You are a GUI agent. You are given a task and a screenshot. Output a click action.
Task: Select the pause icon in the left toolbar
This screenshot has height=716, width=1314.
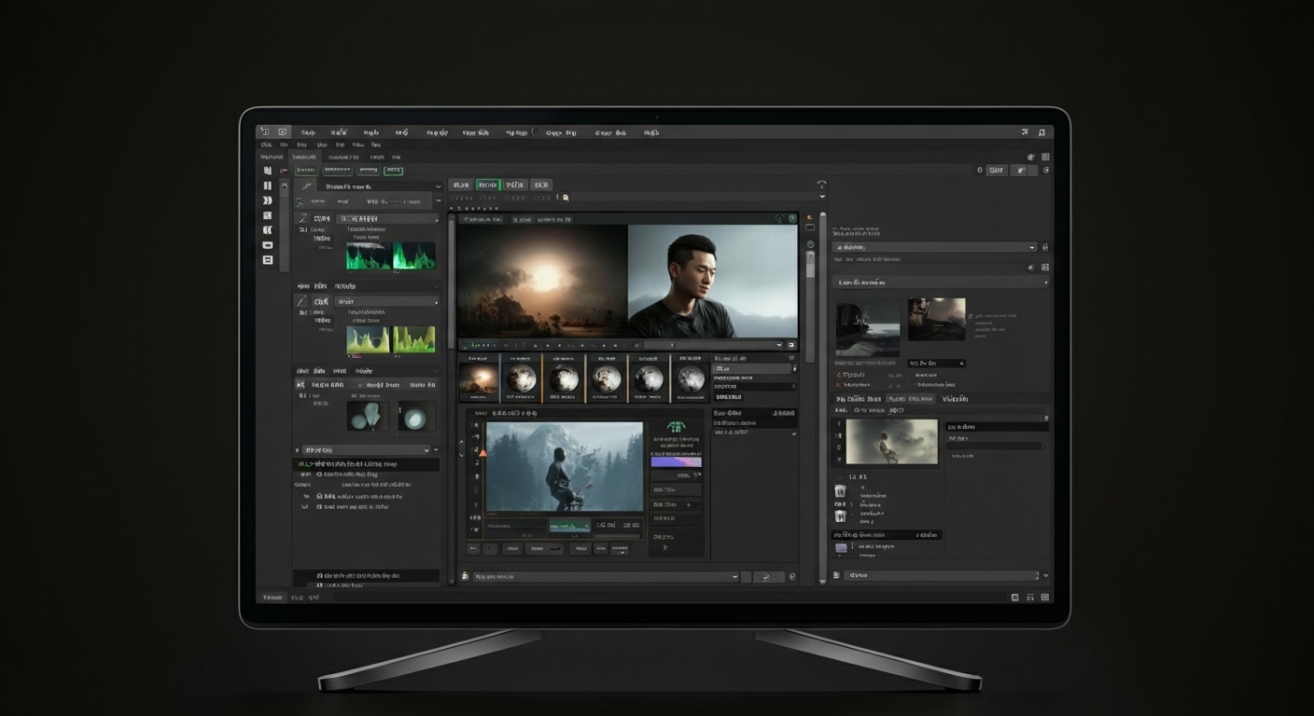point(268,186)
